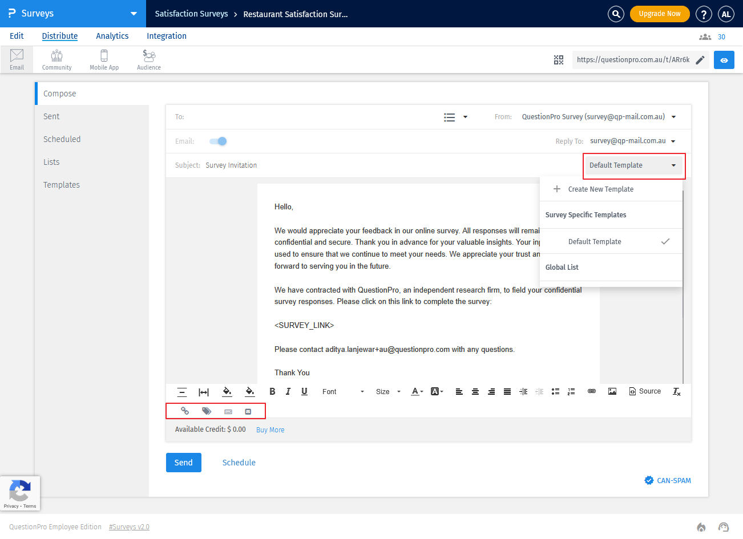This screenshot has width=743, height=539.
Task: Insert an image into the email body
Action: [612, 391]
